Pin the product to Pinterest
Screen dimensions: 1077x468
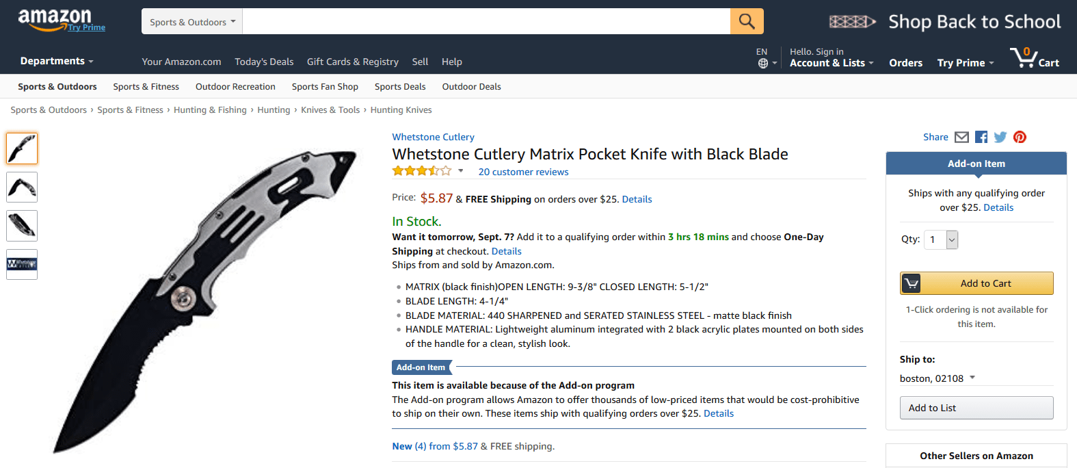pyautogui.click(x=1020, y=137)
